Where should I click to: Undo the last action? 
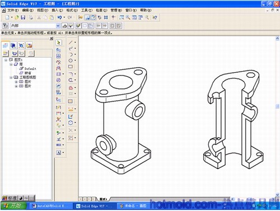tap(59, 17)
